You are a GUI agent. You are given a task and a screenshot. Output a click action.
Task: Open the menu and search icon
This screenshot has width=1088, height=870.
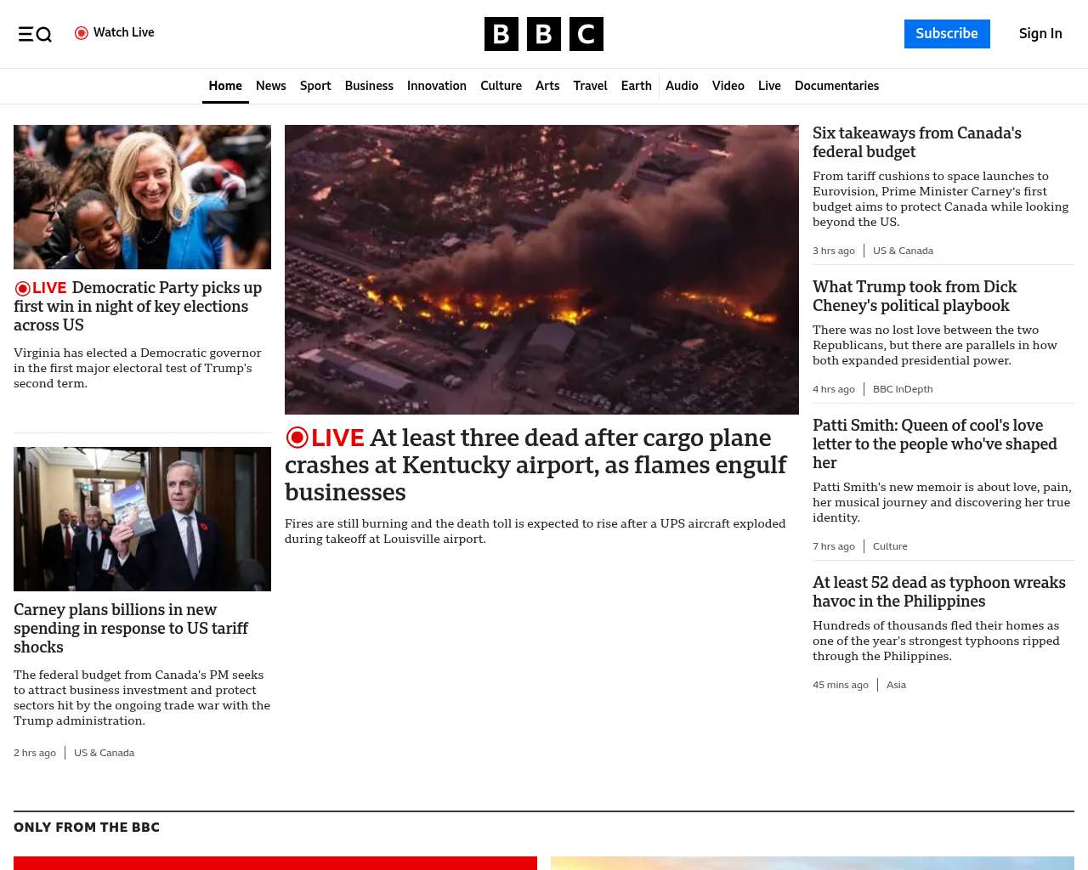[x=35, y=34]
